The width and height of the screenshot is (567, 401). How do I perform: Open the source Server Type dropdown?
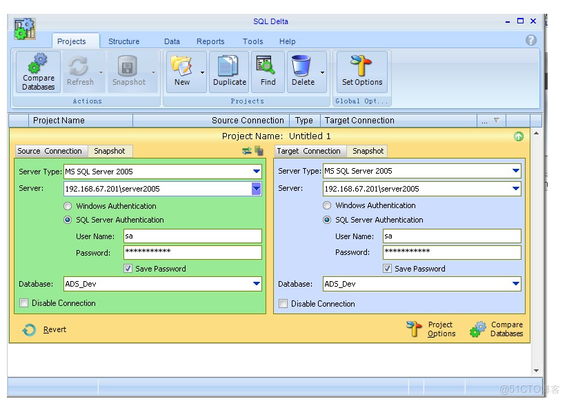(x=256, y=171)
